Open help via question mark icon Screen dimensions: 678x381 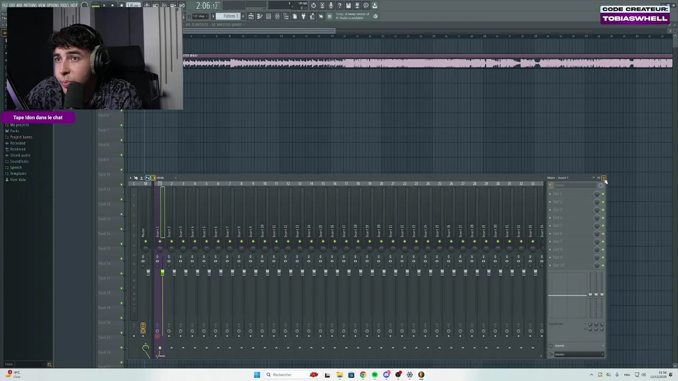[340, 5]
